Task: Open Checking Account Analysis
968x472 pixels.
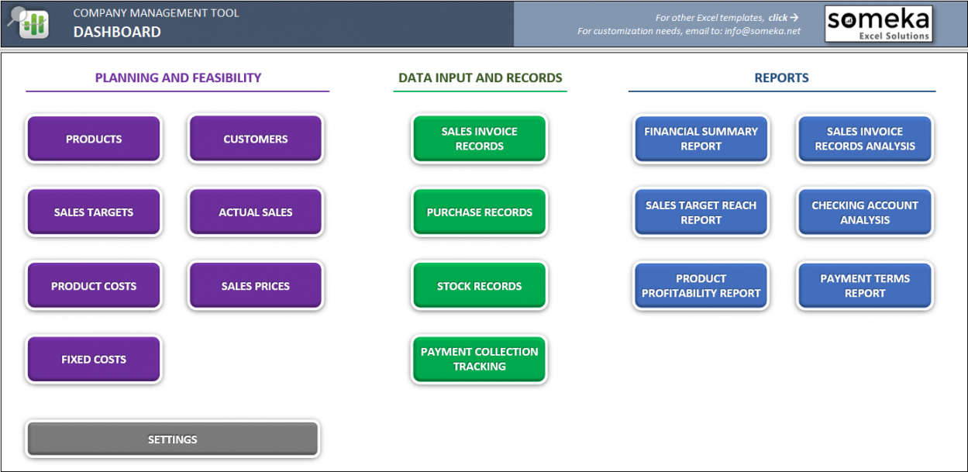Action: click(864, 212)
